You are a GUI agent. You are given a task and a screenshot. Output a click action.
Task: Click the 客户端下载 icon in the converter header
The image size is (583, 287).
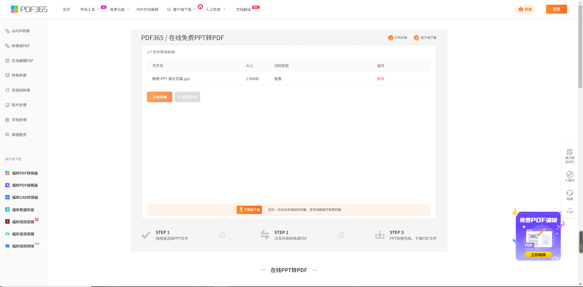point(416,38)
